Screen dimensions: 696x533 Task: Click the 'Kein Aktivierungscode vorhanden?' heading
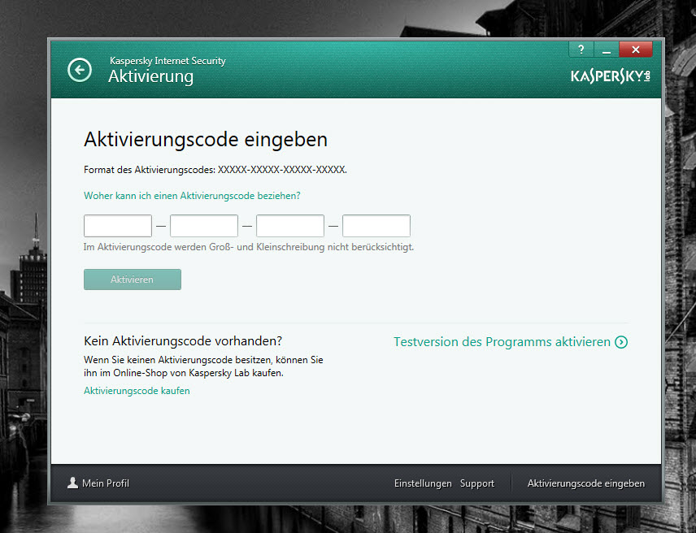click(x=183, y=341)
